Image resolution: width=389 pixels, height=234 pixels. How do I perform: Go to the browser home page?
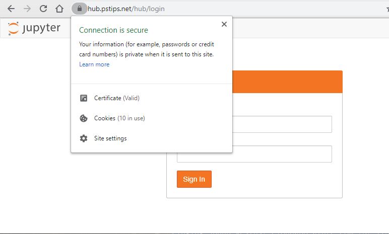59,9
